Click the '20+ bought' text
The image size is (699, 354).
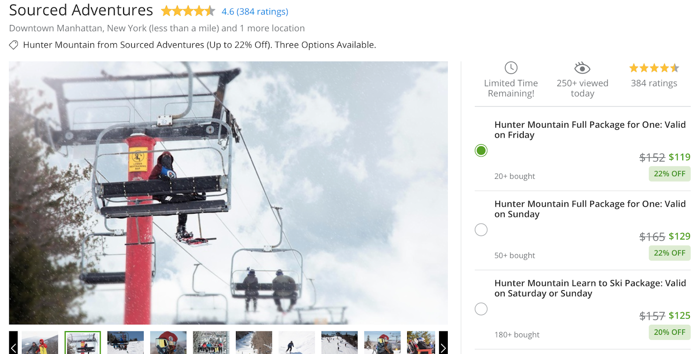[x=515, y=176]
